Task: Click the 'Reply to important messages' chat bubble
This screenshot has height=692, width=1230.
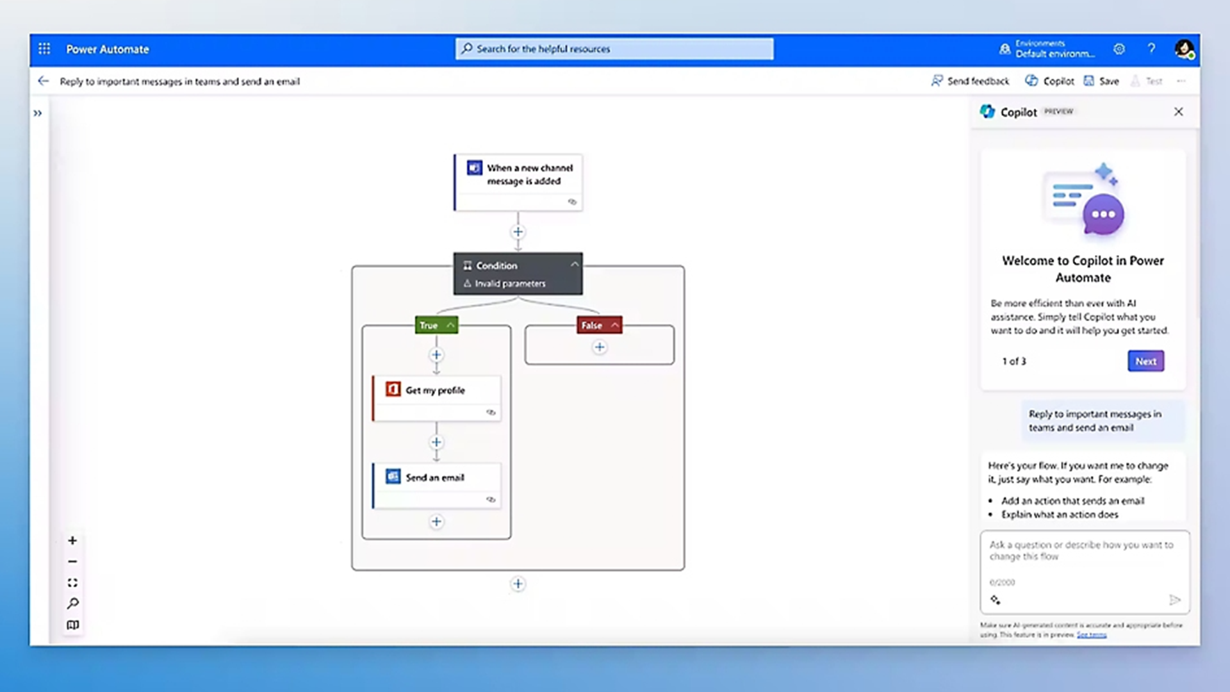Action: [1103, 421]
